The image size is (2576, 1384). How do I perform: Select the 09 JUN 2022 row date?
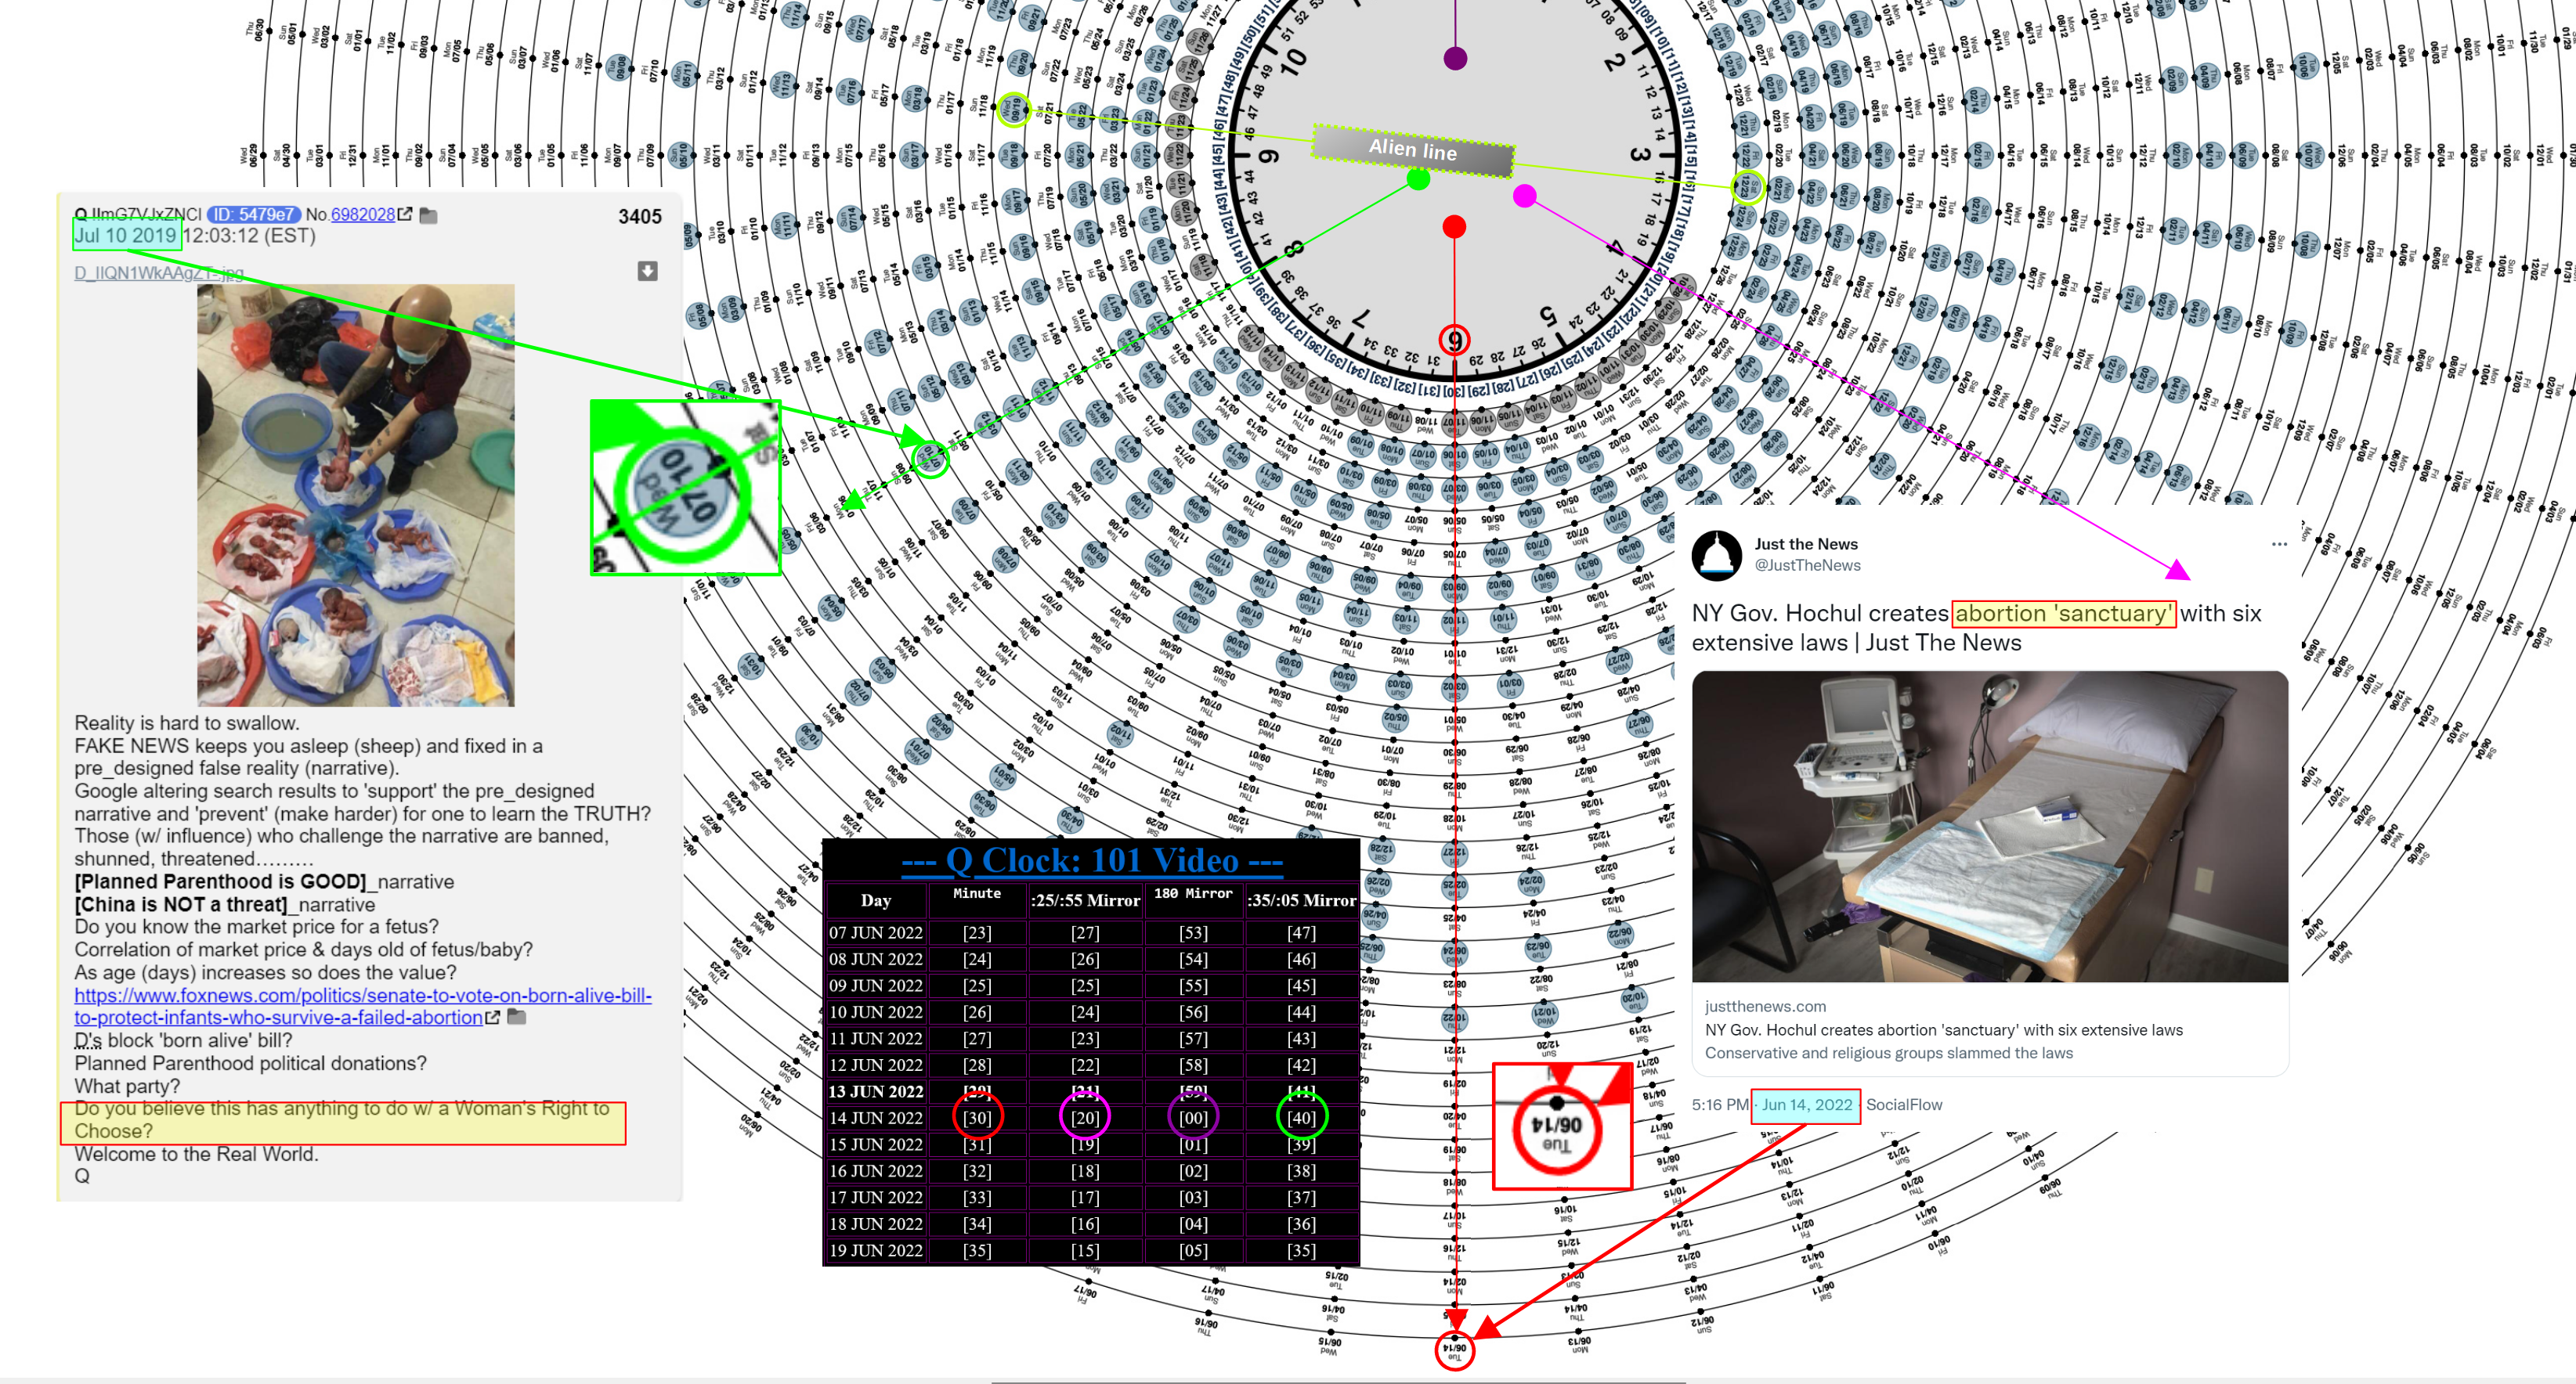coord(876,986)
